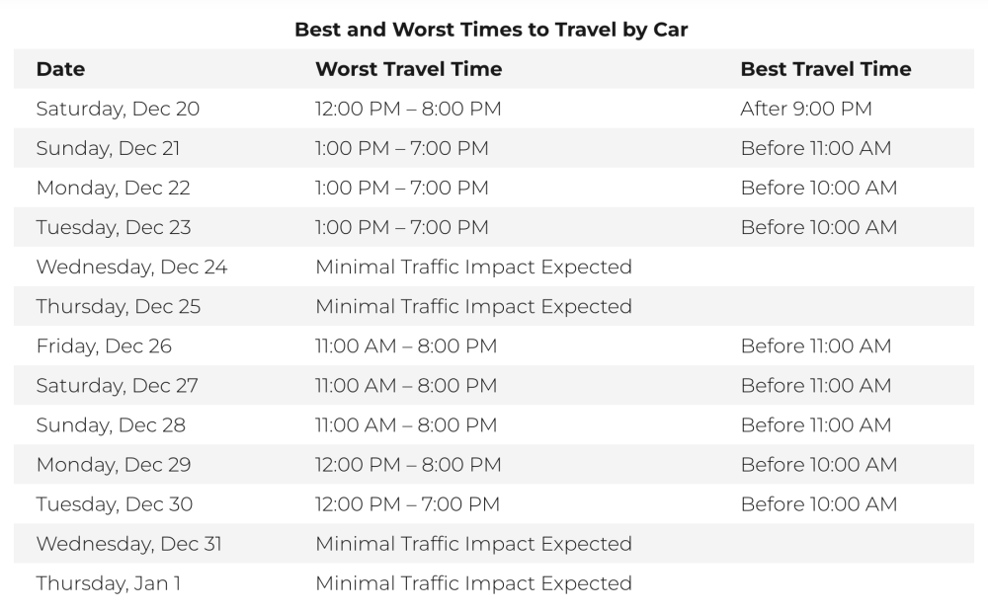Click the worst travel time for Saturday, Dec 27
988x612 pixels.
click(x=406, y=385)
